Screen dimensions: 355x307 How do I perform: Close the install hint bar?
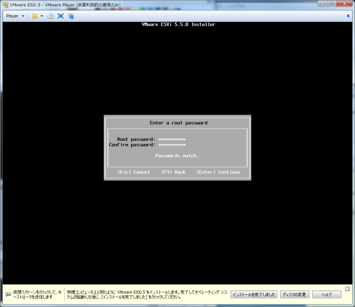(347, 289)
